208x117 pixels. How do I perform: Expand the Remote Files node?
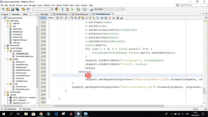(x=5, y=45)
